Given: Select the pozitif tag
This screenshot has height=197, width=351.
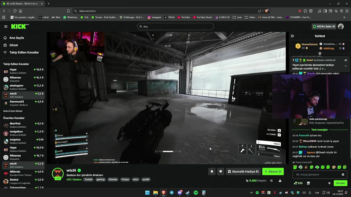Looking at the screenshot, I should 146,179.
